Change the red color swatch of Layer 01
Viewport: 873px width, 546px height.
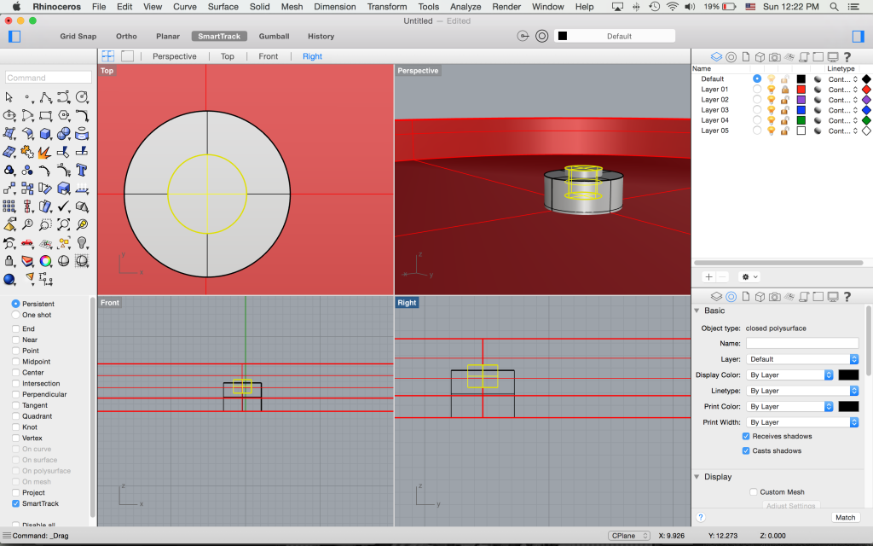[801, 89]
